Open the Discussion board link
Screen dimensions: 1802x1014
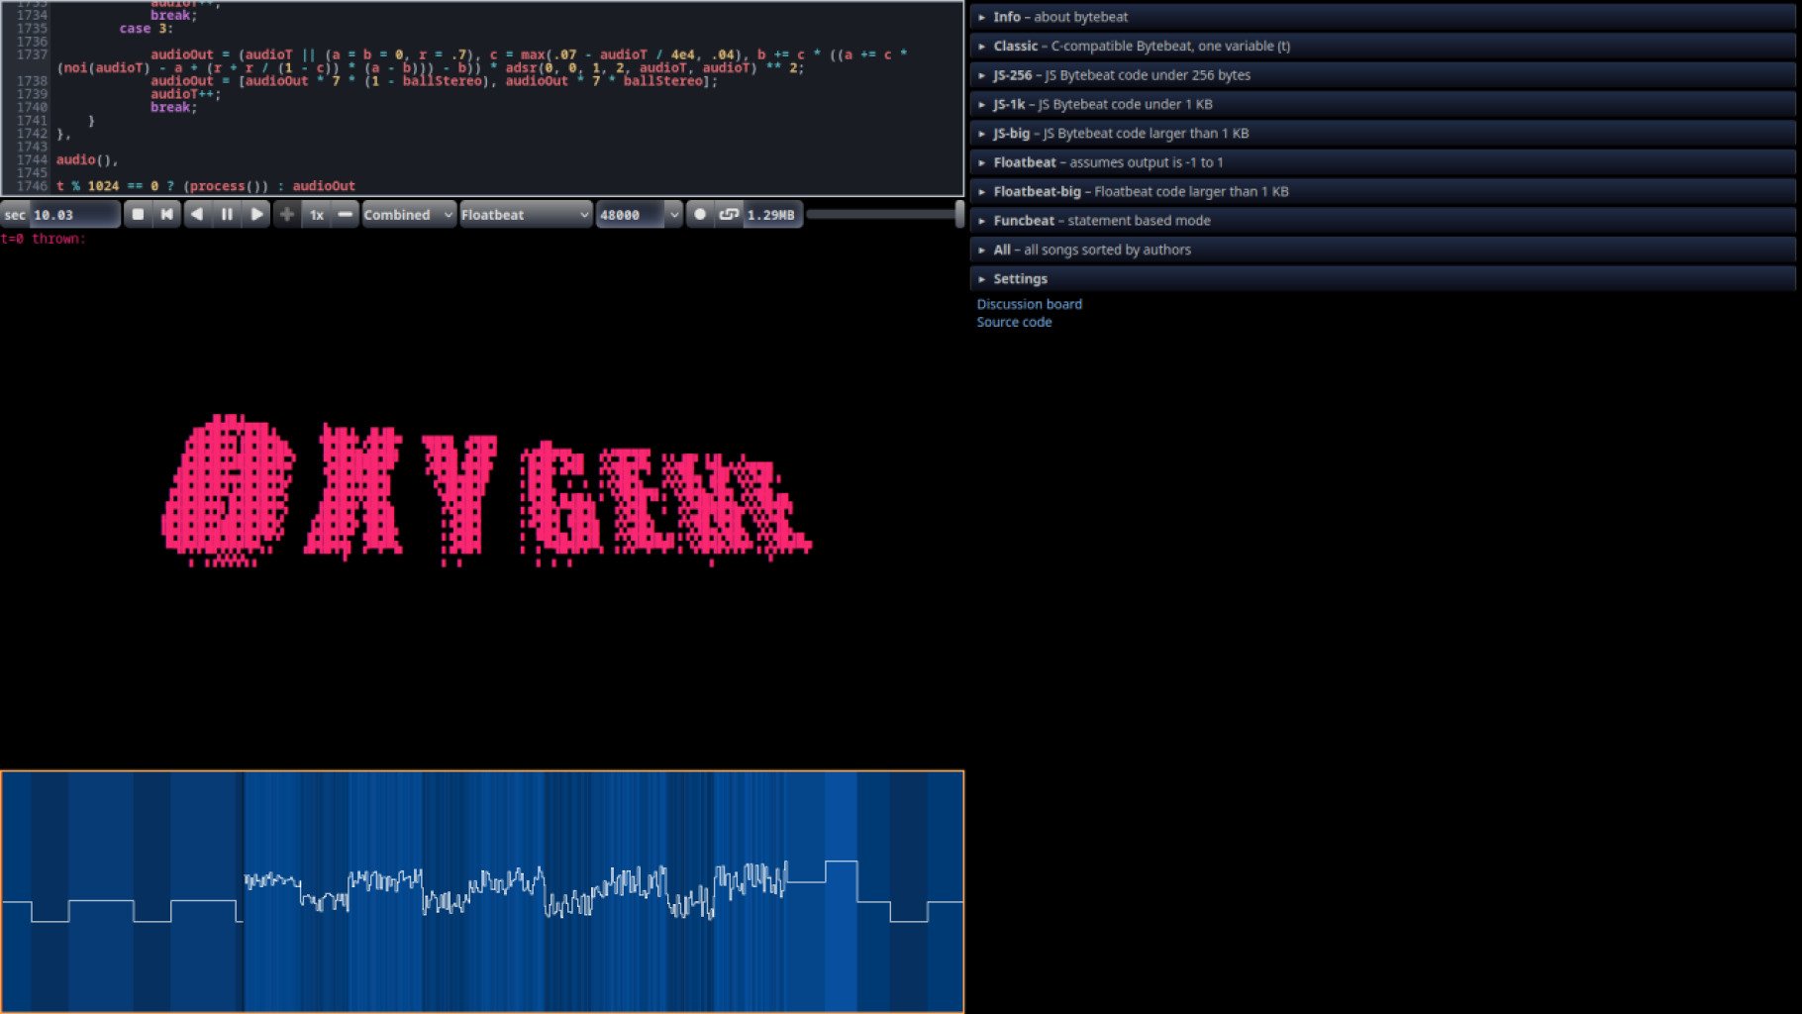[1029, 304]
